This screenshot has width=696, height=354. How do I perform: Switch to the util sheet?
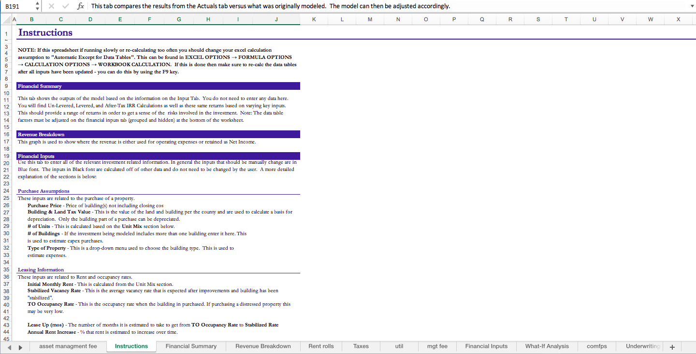click(399, 346)
